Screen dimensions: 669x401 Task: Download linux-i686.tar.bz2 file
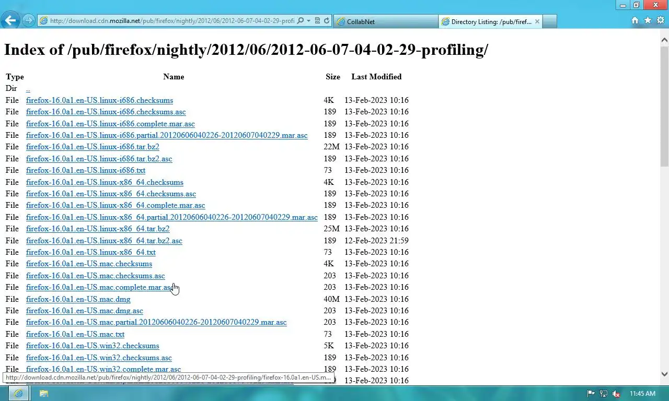(x=93, y=147)
